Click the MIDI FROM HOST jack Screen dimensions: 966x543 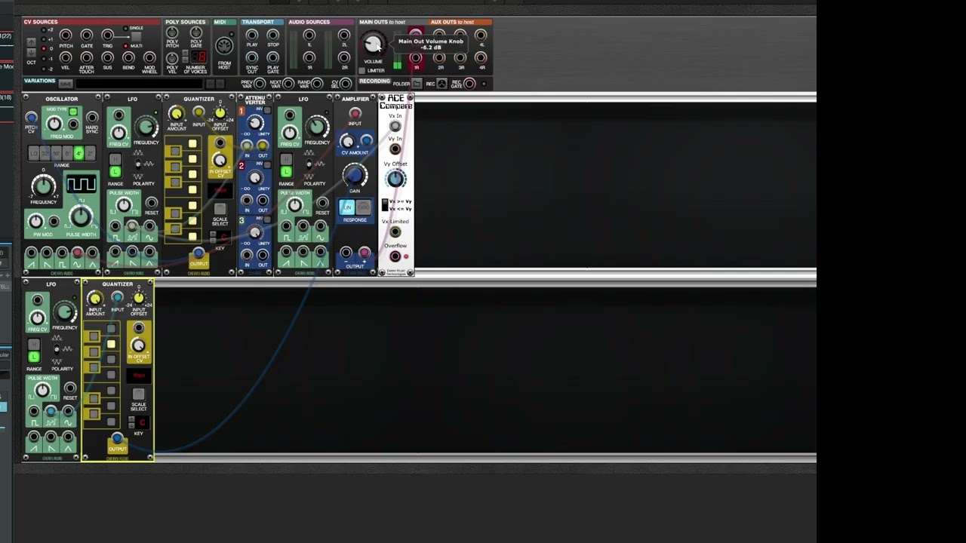(x=224, y=45)
